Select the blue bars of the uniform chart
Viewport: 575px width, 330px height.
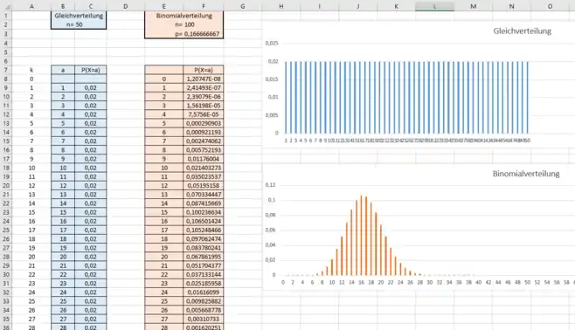pos(406,98)
